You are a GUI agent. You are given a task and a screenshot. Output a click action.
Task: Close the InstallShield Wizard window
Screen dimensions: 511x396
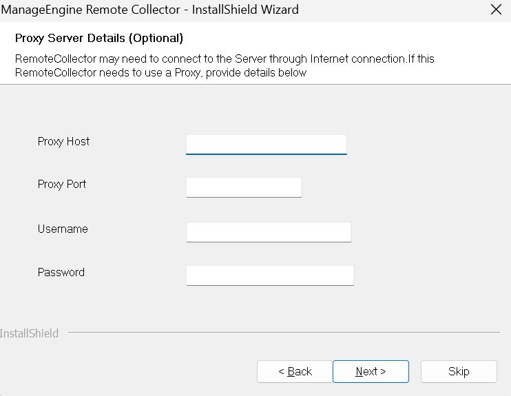click(496, 10)
